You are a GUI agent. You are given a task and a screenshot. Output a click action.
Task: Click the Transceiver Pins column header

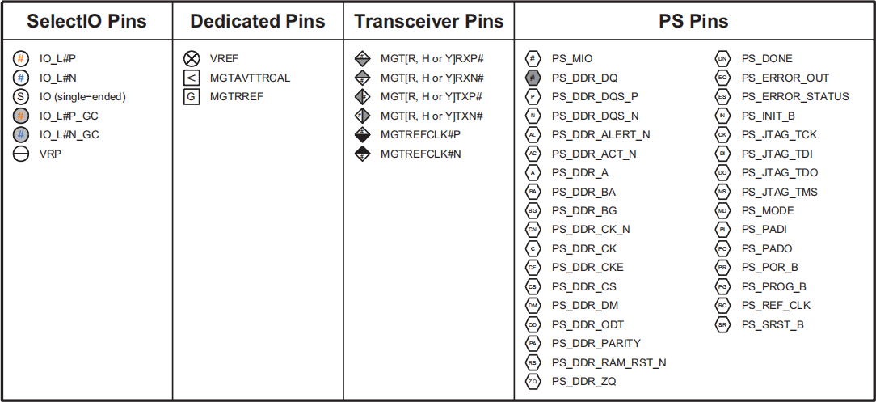point(428,21)
